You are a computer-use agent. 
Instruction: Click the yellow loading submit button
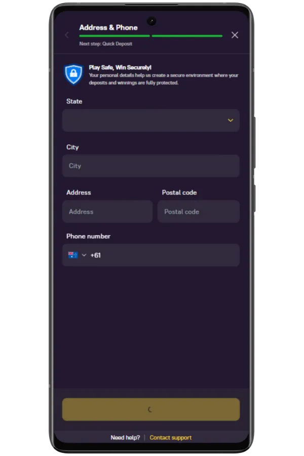pos(151,409)
